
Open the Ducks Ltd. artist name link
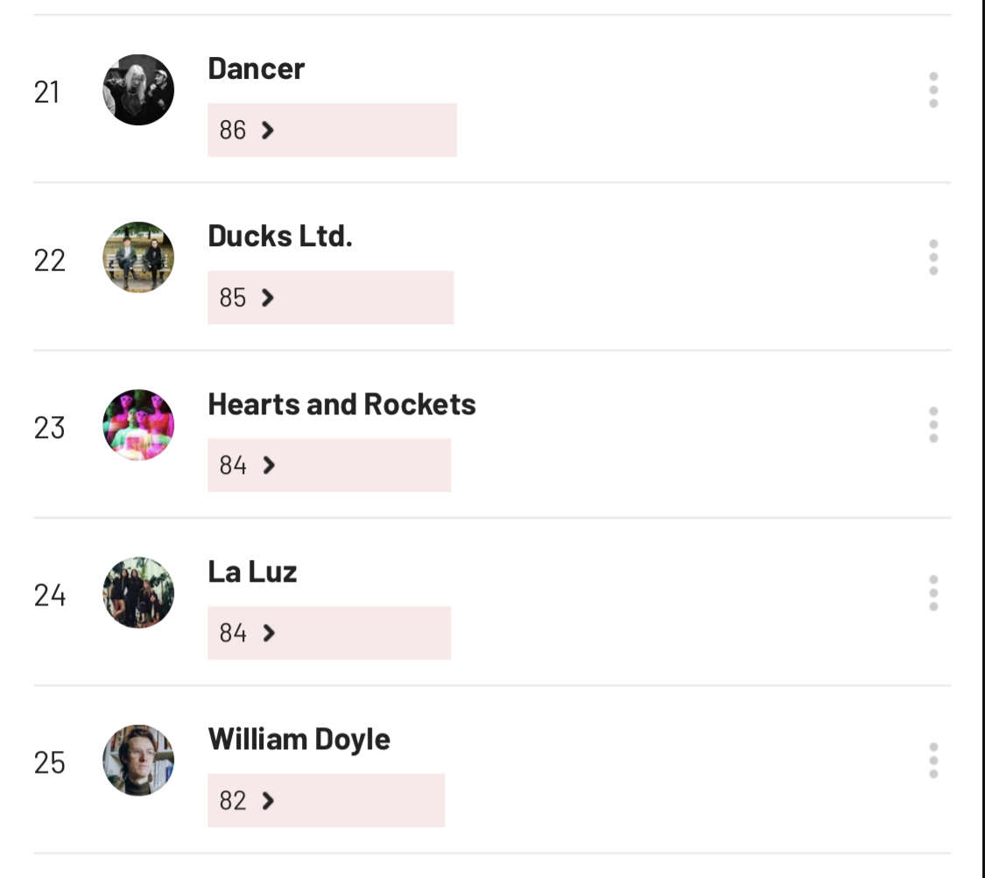click(x=279, y=237)
